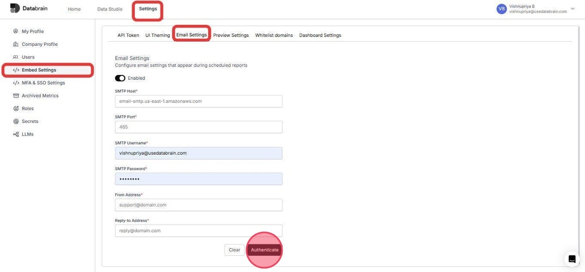Focus the SMTP Host field
This screenshot has height=272, width=585.
[x=198, y=101]
